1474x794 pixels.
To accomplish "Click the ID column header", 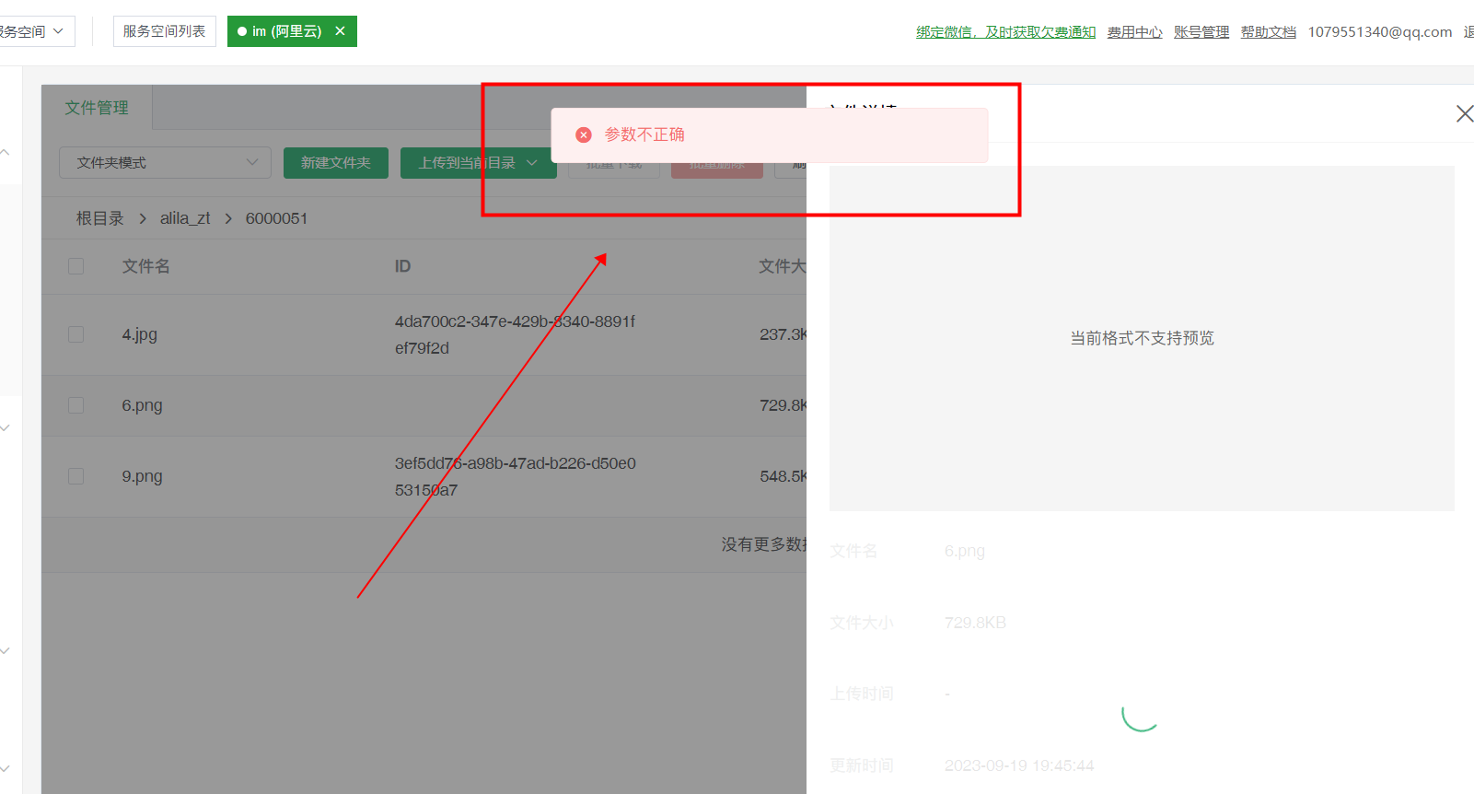I will click(x=402, y=266).
